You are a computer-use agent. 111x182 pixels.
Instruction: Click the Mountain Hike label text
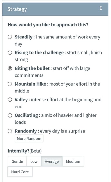pos(30,84)
